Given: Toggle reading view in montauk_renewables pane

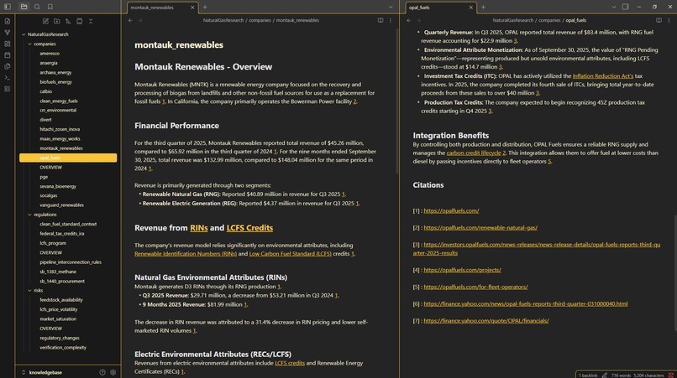Looking at the screenshot, I should click(x=380, y=20).
